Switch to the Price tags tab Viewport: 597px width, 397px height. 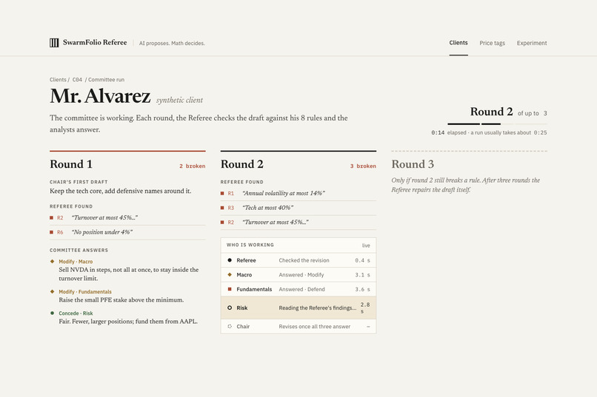[492, 43]
